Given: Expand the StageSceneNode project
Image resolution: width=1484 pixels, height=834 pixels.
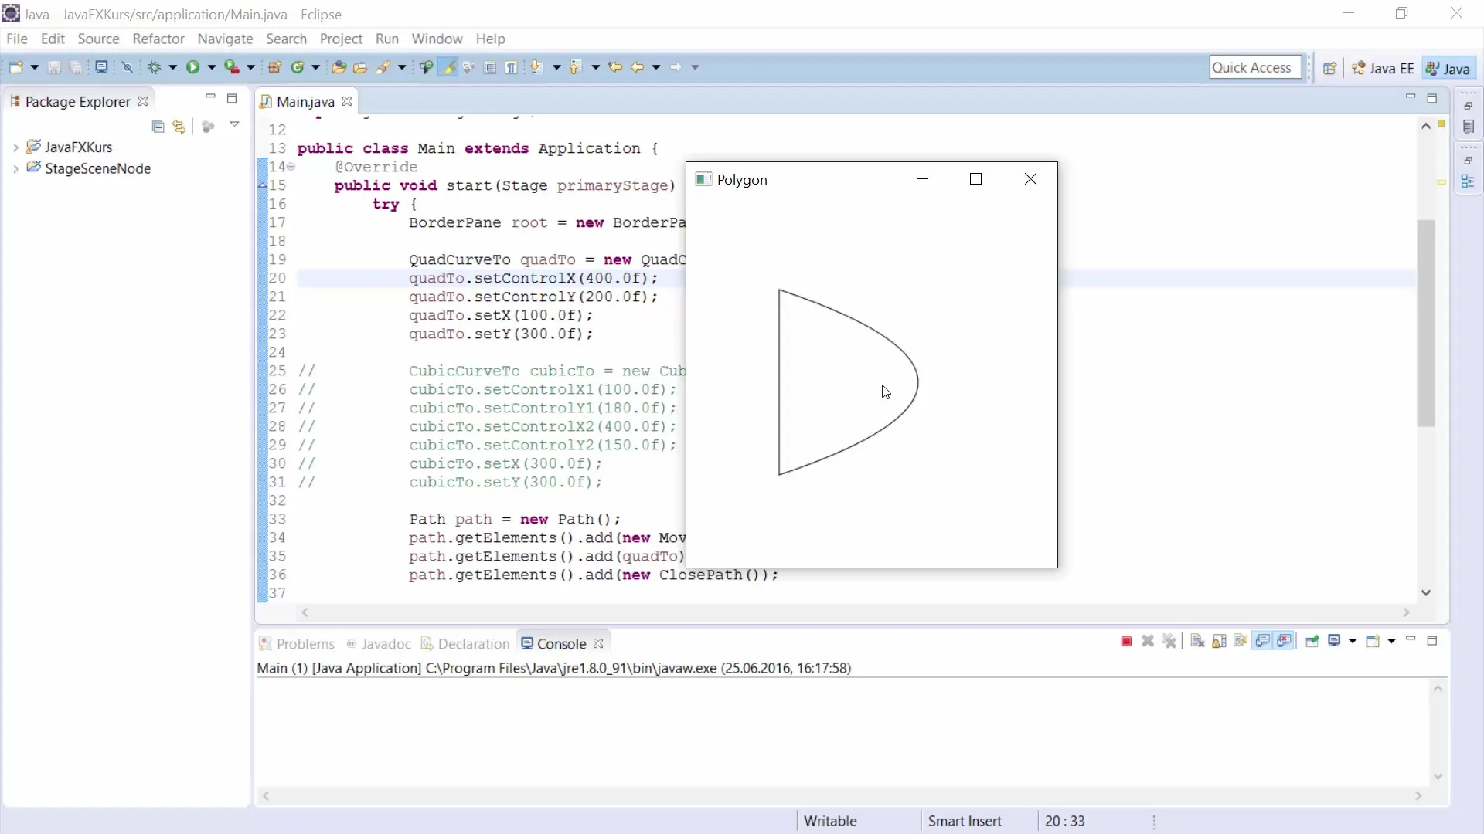Looking at the screenshot, I should (x=15, y=169).
